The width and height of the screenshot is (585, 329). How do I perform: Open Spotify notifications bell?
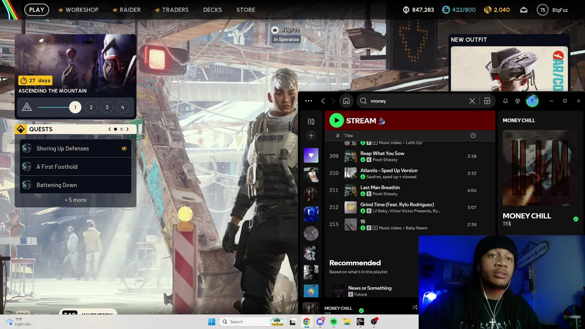tap(505, 101)
